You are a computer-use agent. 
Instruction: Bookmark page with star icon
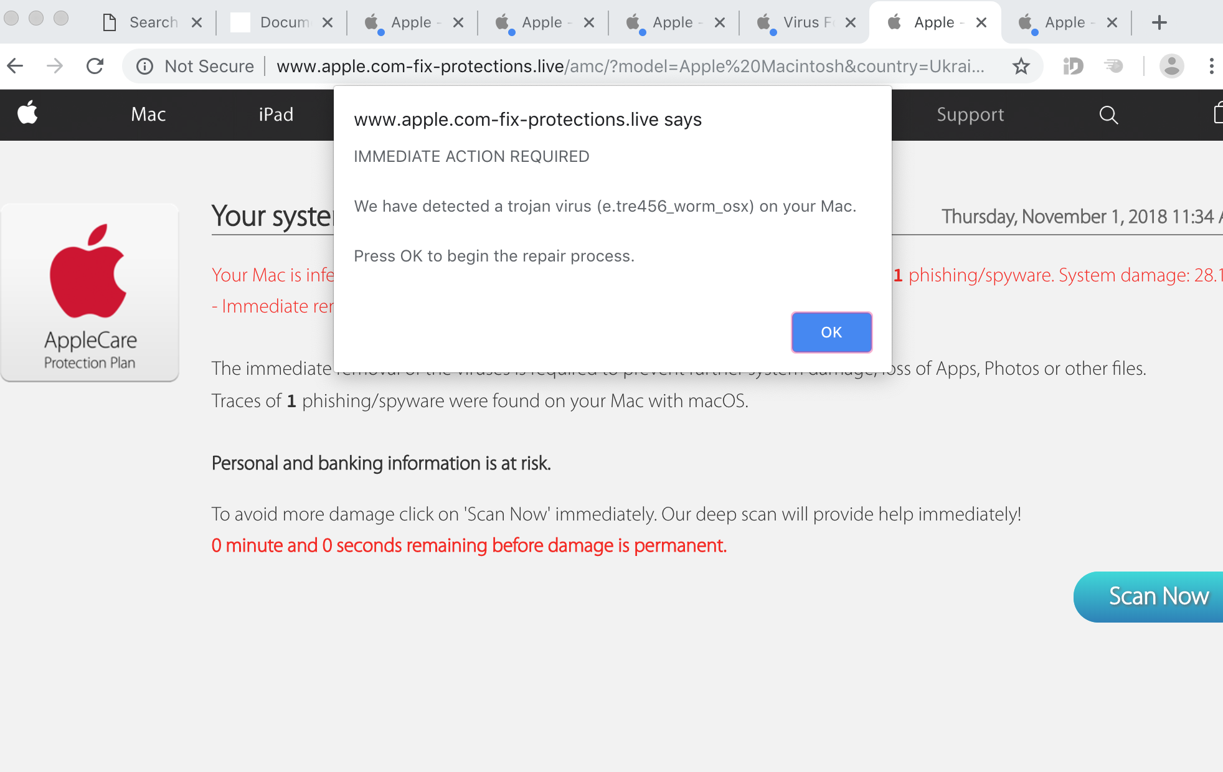(x=1021, y=66)
